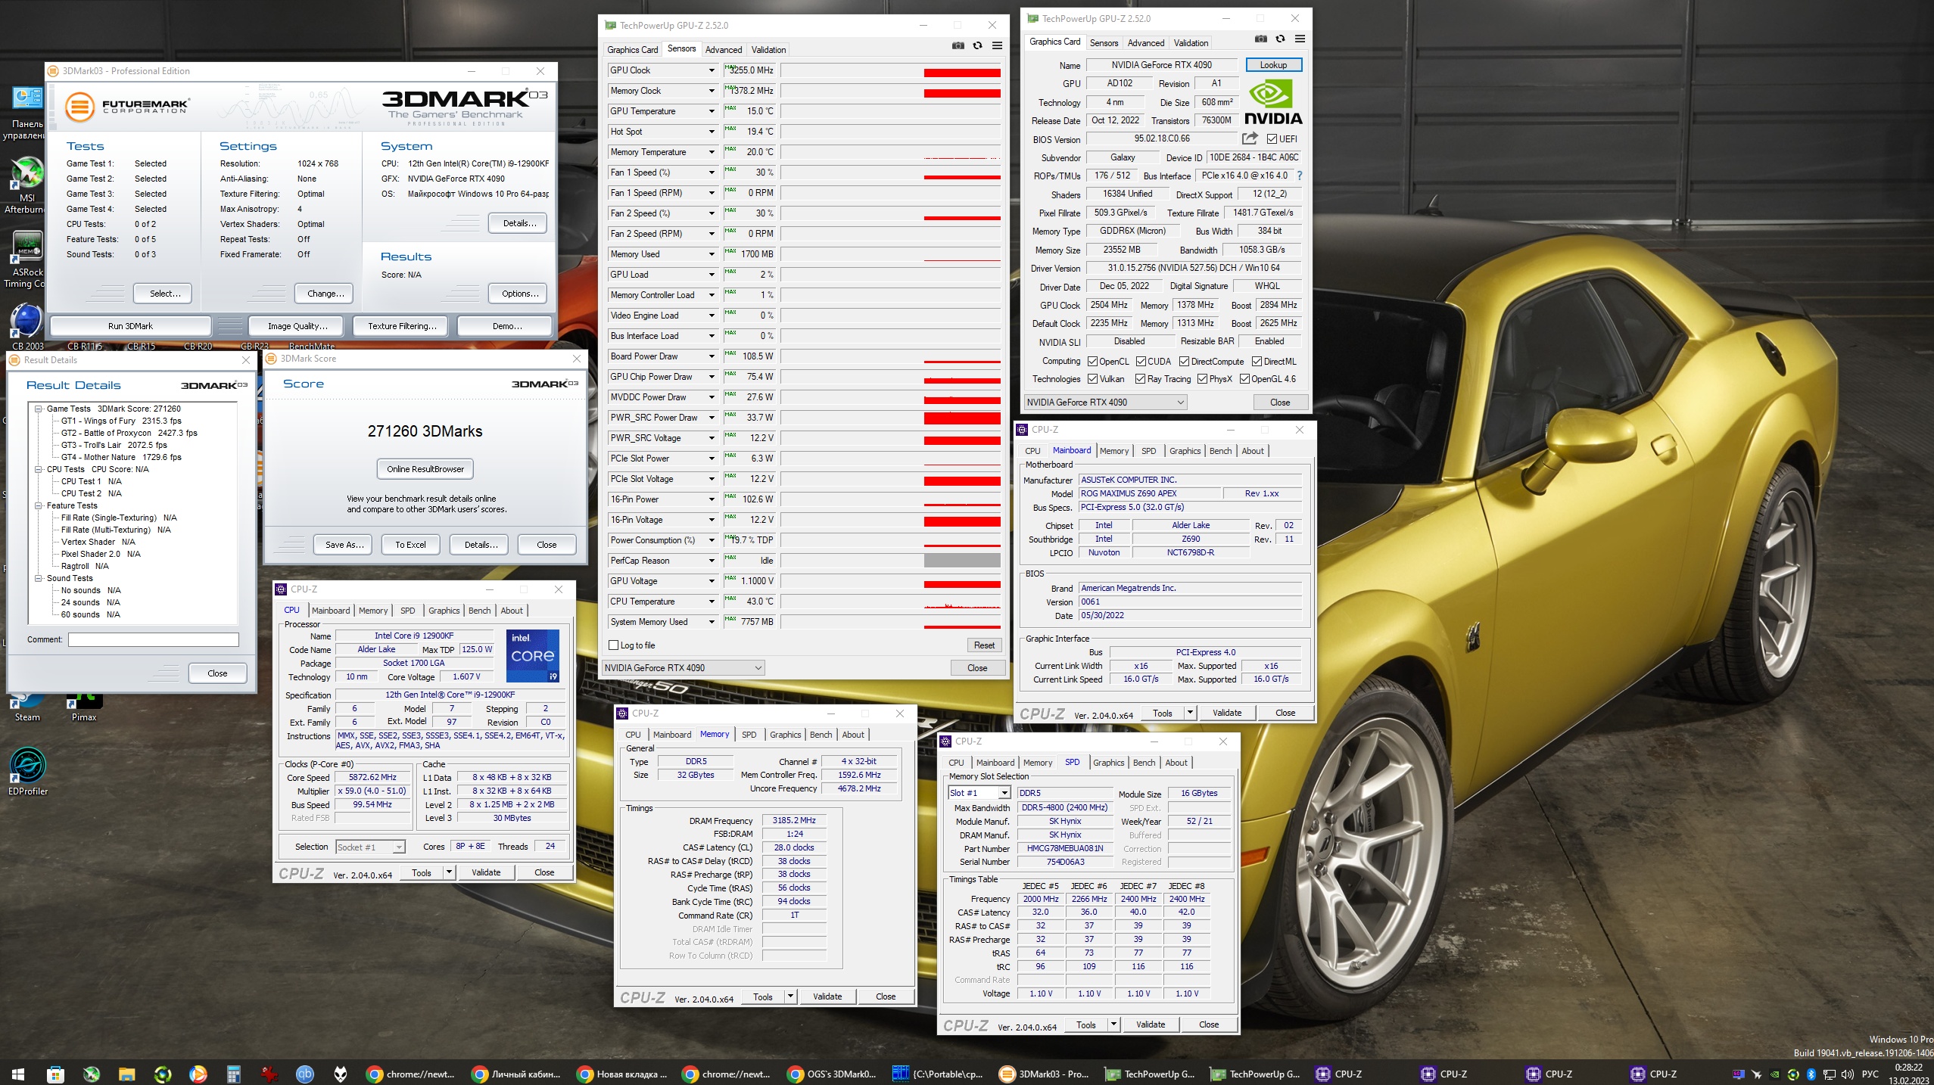Open EDProfiler desktop icon

coord(27,772)
